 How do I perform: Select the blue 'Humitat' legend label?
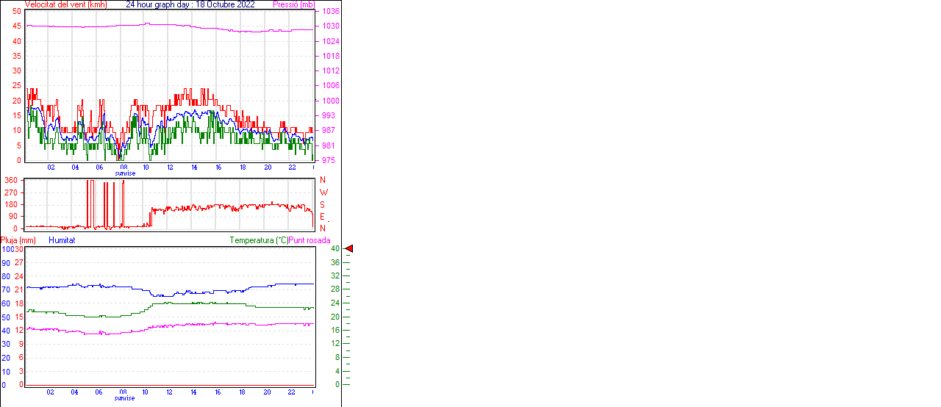point(62,240)
